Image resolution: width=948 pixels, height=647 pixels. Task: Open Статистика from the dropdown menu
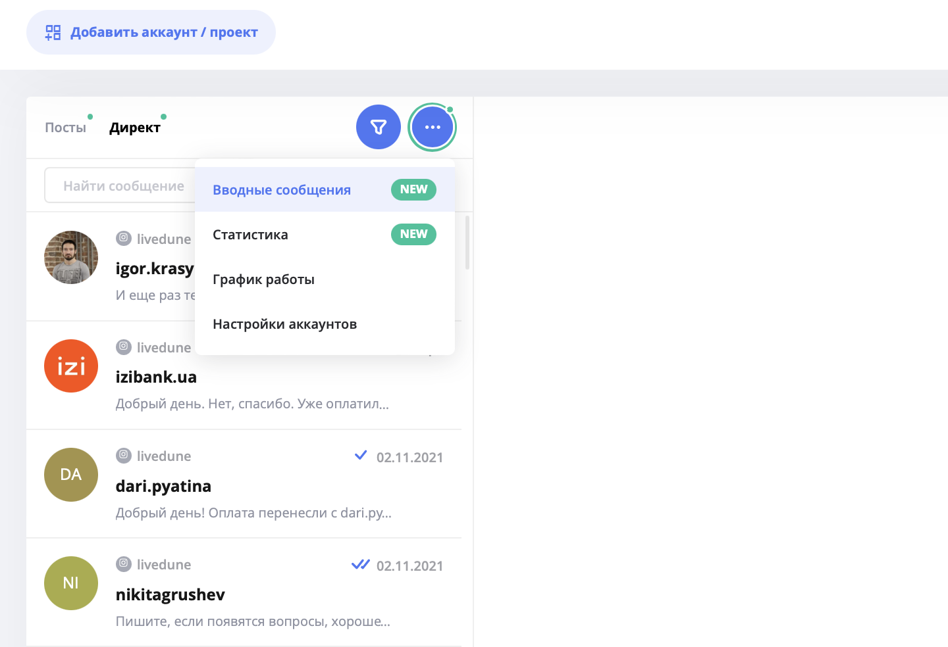(325, 234)
